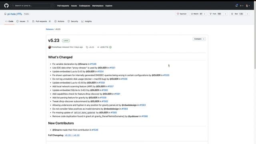The width and height of the screenshot is (256, 144).
Task: Click the What's Changed heading
Action: [60, 57]
